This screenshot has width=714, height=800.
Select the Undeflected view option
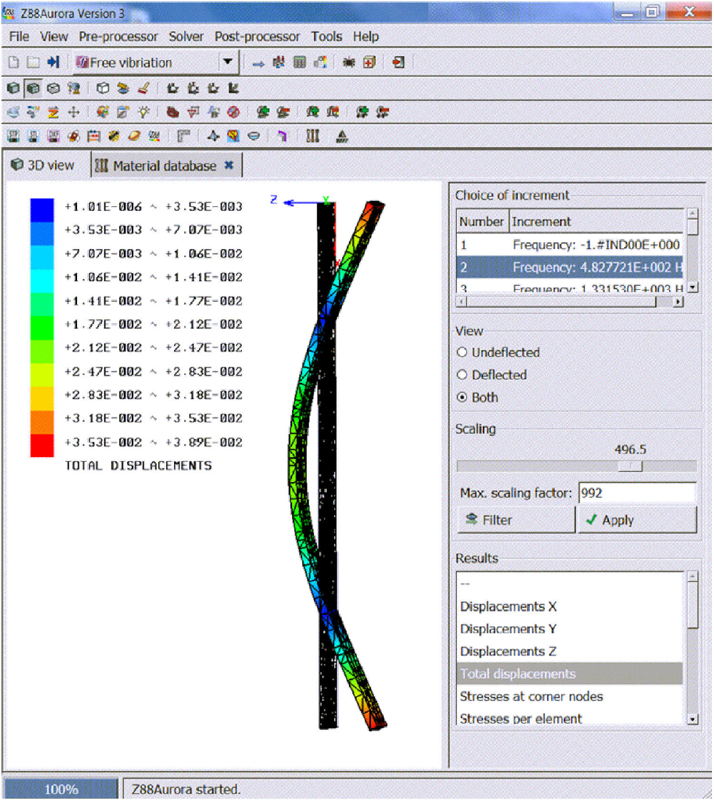462,352
